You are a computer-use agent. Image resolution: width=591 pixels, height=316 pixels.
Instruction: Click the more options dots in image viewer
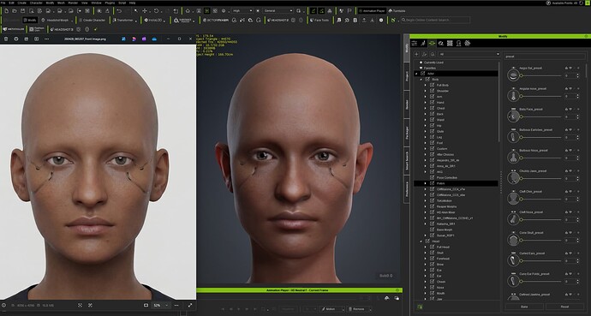coord(46,39)
